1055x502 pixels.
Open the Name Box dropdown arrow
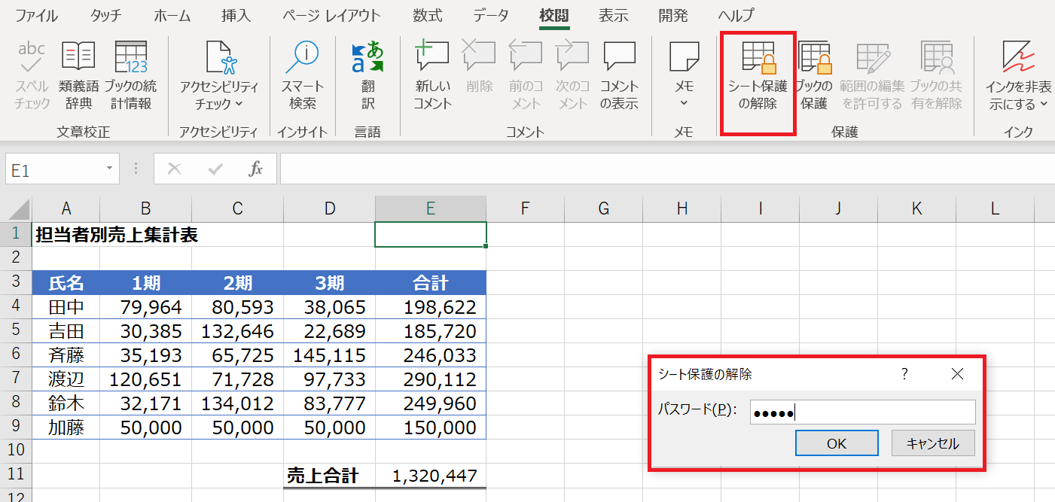[x=110, y=169]
